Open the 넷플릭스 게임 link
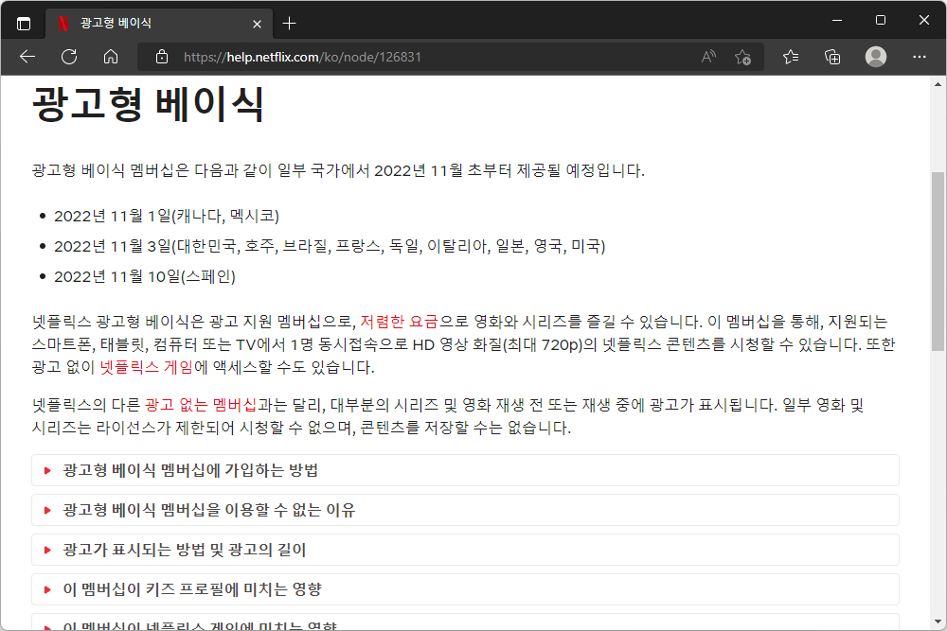 146,367
